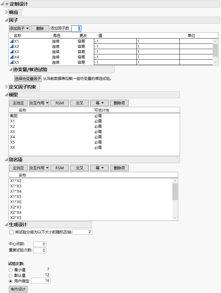Click the X3 high value cell 1
This screenshot has width=221, height=293.
(158, 52)
